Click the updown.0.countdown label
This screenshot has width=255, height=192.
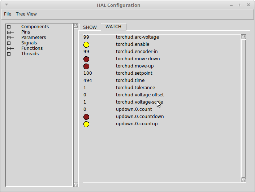tap(140, 117)
